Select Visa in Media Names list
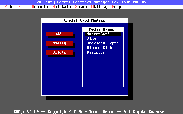This screenshot has height=114, width=183. tap(103, 39)
